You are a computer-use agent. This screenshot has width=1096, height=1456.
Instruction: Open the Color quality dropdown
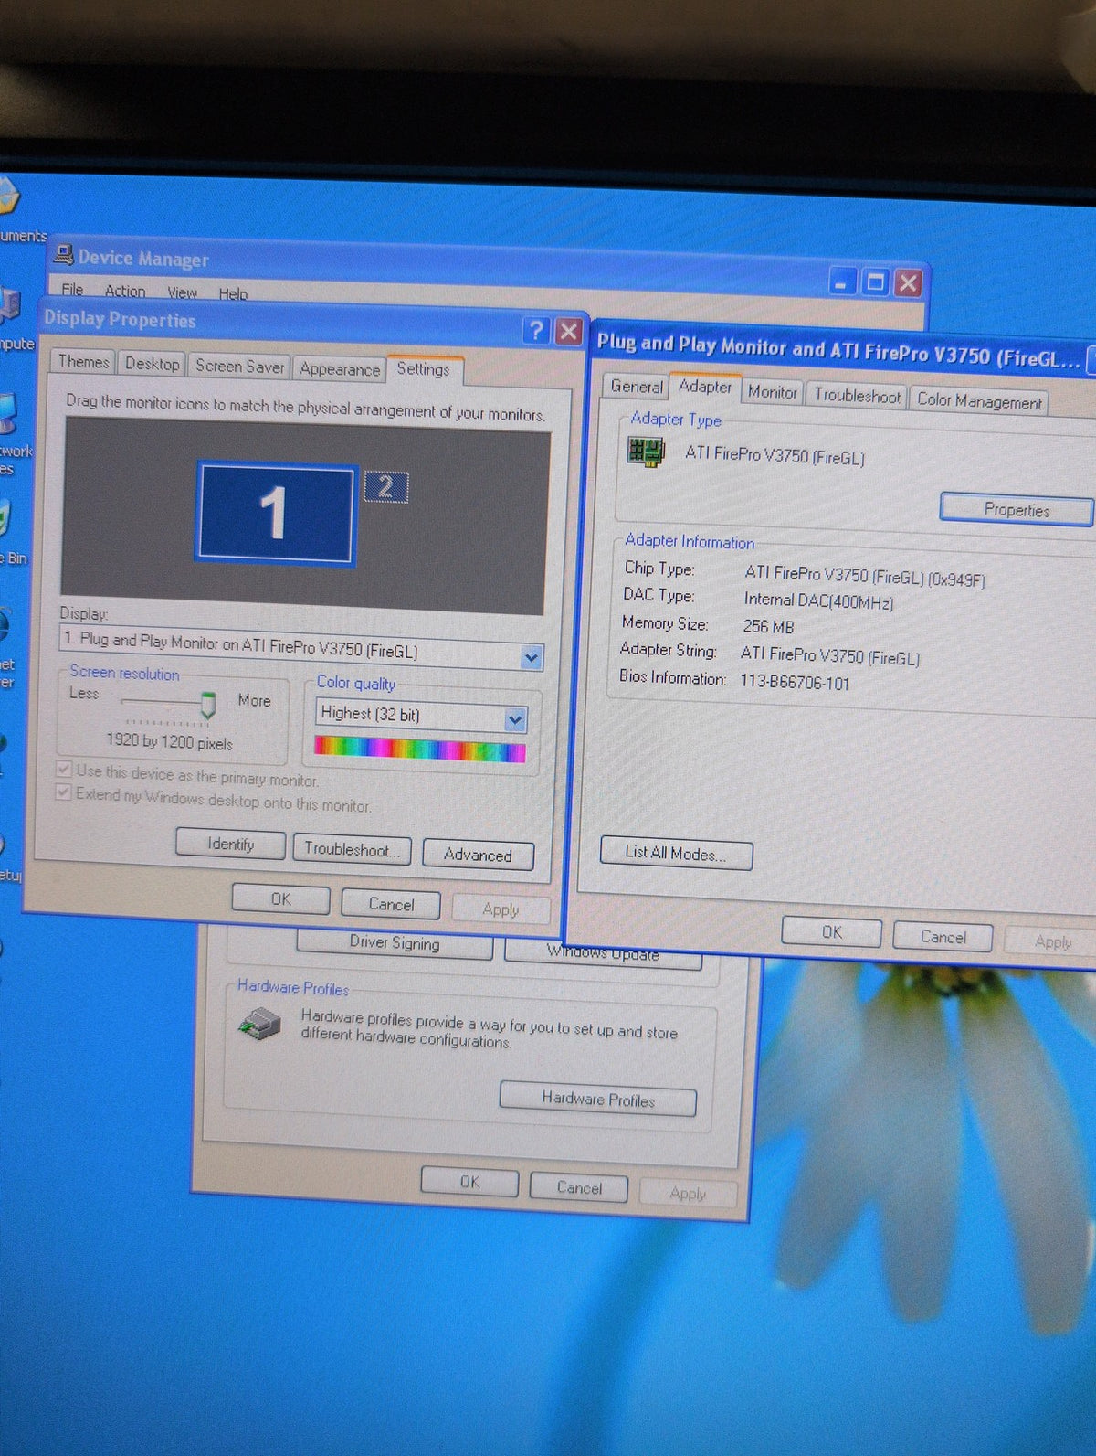(x=515, y=720)
